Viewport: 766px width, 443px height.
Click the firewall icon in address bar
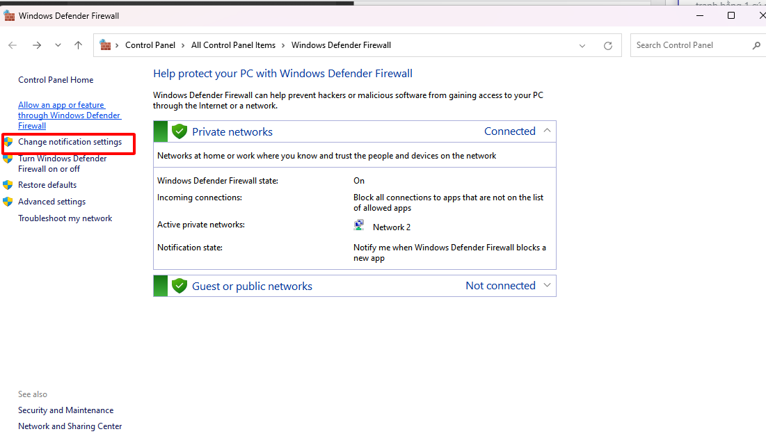click(x=105, y=45)
